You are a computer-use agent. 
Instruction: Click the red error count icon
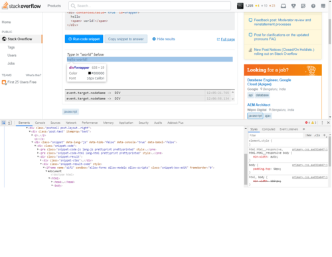click(306, 123)
